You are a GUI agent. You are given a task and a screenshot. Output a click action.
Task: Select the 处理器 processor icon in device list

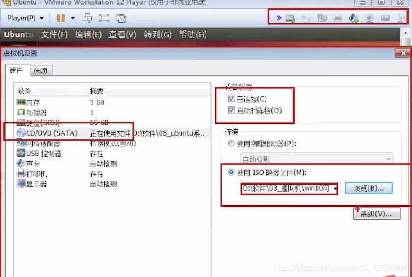21,113
